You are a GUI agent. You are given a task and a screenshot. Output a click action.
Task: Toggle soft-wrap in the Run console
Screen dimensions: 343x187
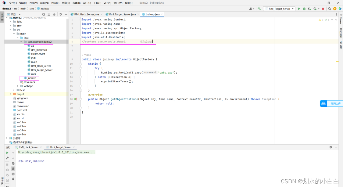point(13,164)
